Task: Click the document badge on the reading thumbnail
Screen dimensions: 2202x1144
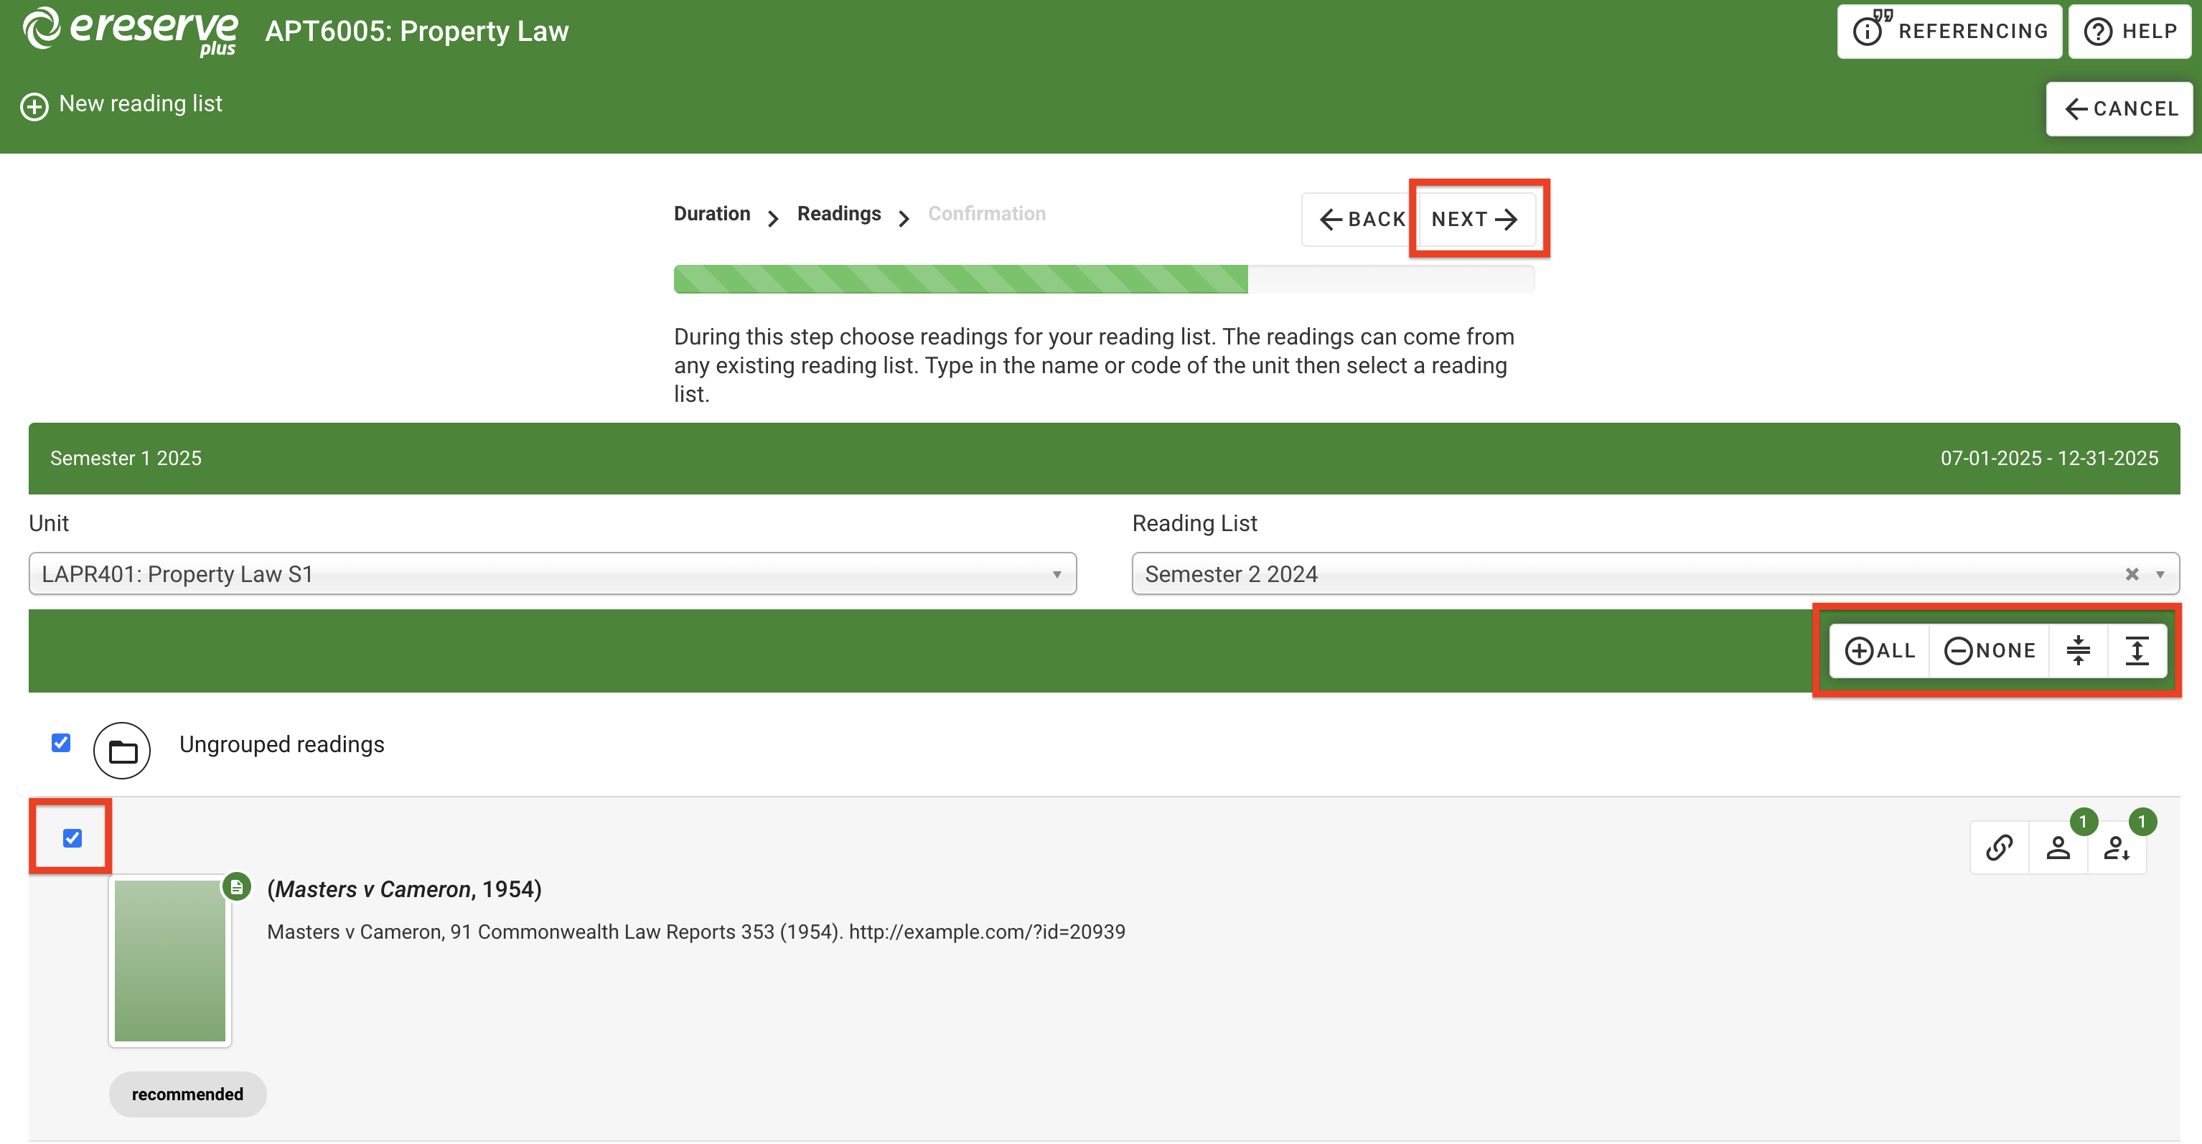Action: [x=237, y=886]
